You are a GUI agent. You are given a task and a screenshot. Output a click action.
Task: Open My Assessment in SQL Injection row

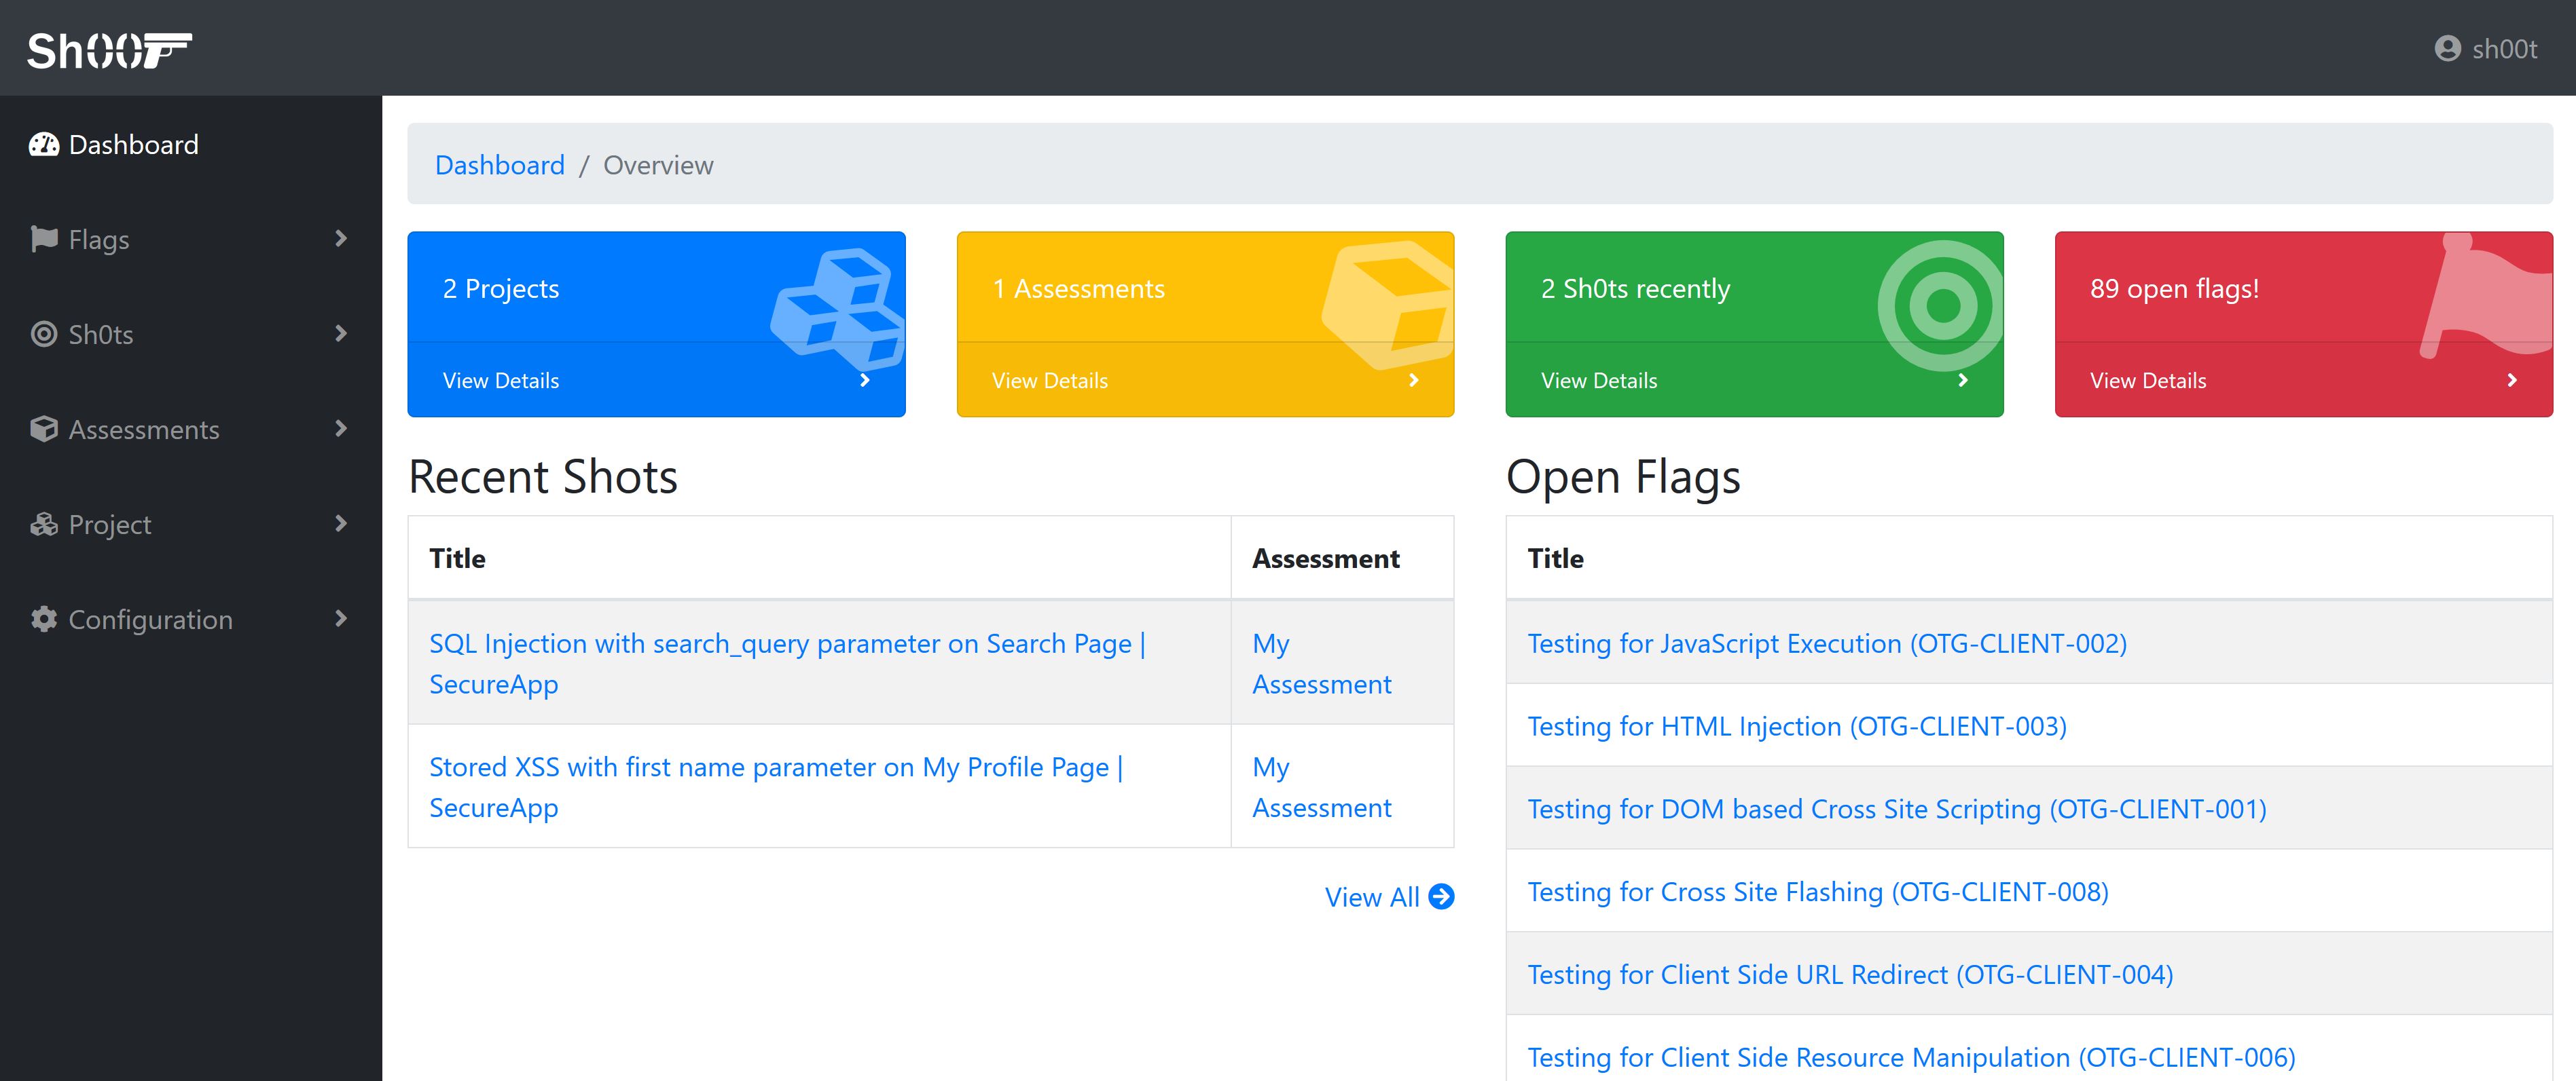(1321, 664)
